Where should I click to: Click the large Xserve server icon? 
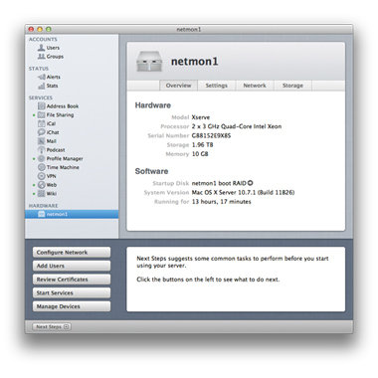coord(149,62)
